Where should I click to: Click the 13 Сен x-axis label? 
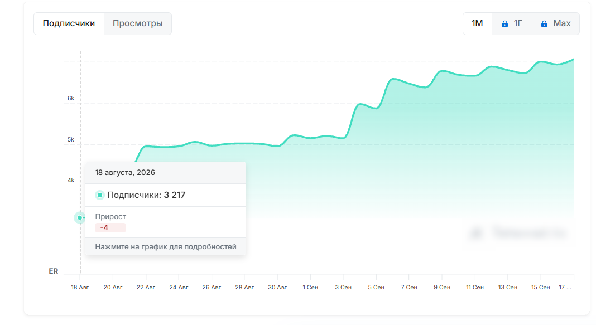pyautogui.click(x=508, y=288)
